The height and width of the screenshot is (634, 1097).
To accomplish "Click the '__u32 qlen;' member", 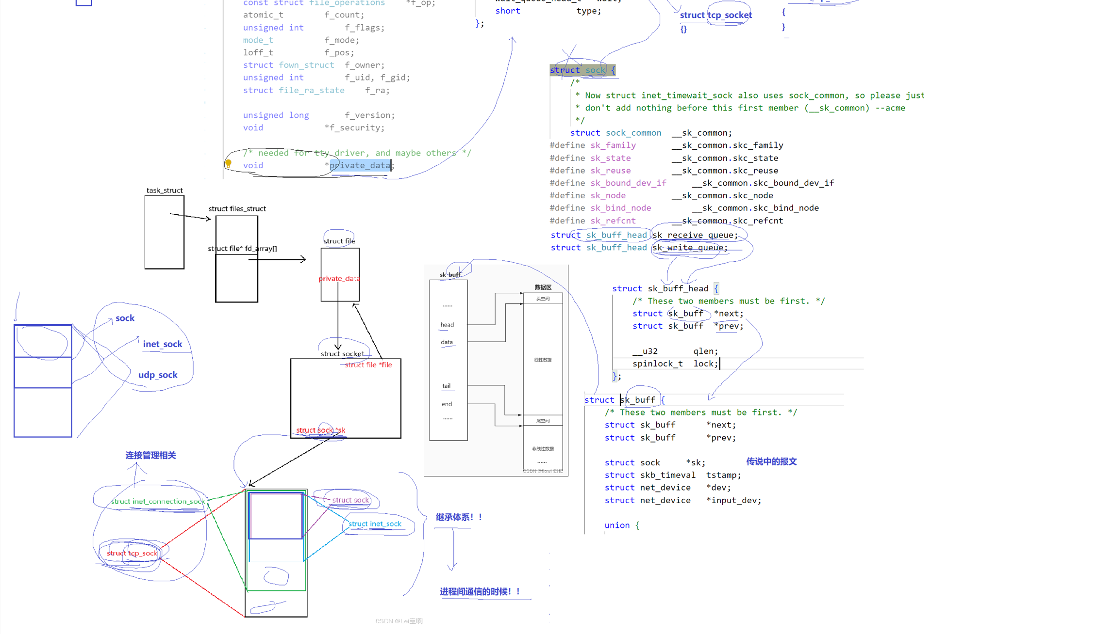I will (x=675, y=351).
